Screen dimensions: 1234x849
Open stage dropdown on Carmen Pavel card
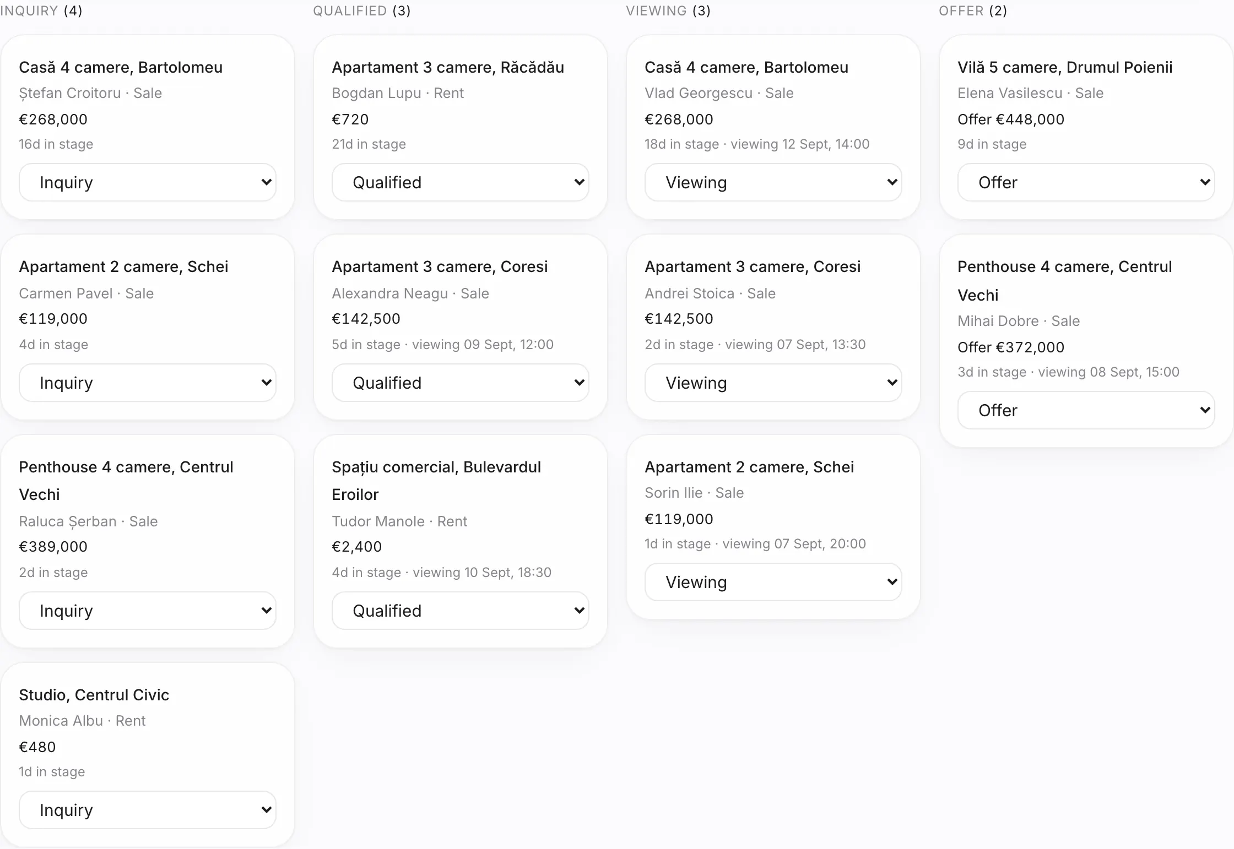pos(148,383)
